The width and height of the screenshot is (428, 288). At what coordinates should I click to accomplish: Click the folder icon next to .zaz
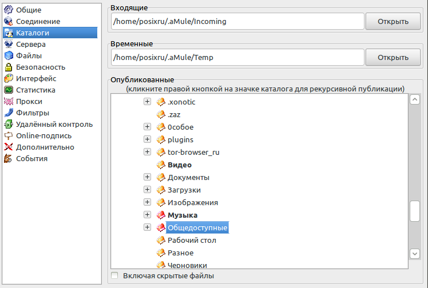161,114
